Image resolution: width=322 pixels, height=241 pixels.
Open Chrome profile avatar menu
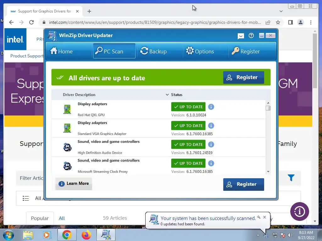[300, 22]
